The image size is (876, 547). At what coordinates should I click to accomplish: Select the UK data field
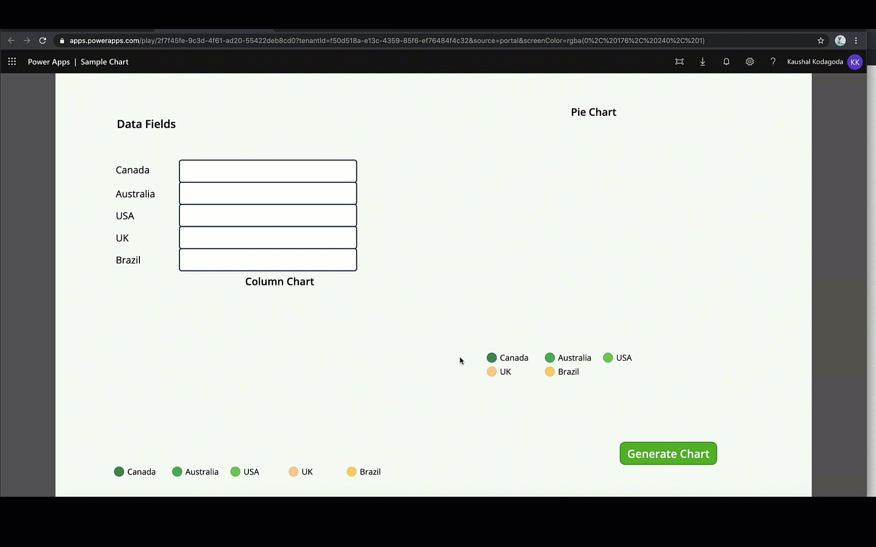[268, 238]
